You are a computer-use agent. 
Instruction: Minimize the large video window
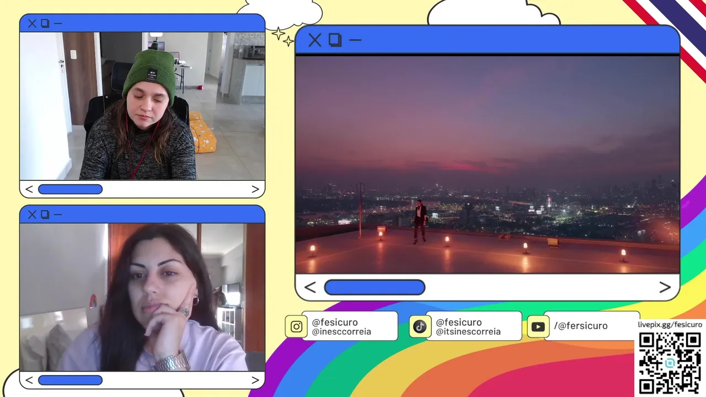[355, 40]
